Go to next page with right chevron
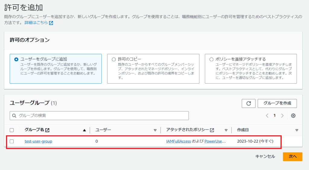Image resolution: width=309 pixels, height=170 pixels. [x=282, y=116]
